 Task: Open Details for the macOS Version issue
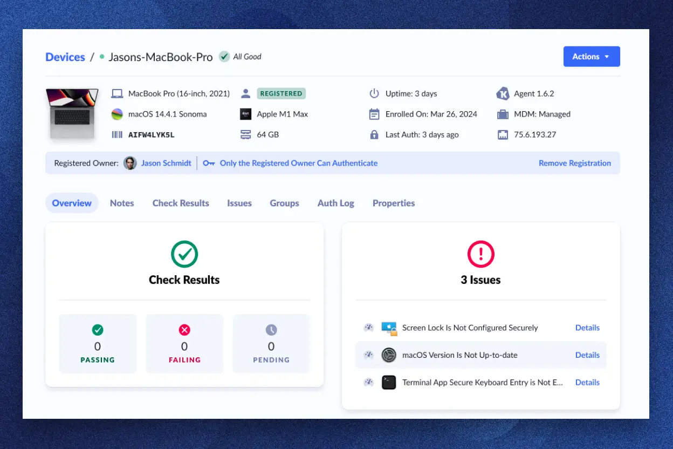pyautogui.click(x=587, y=355)
